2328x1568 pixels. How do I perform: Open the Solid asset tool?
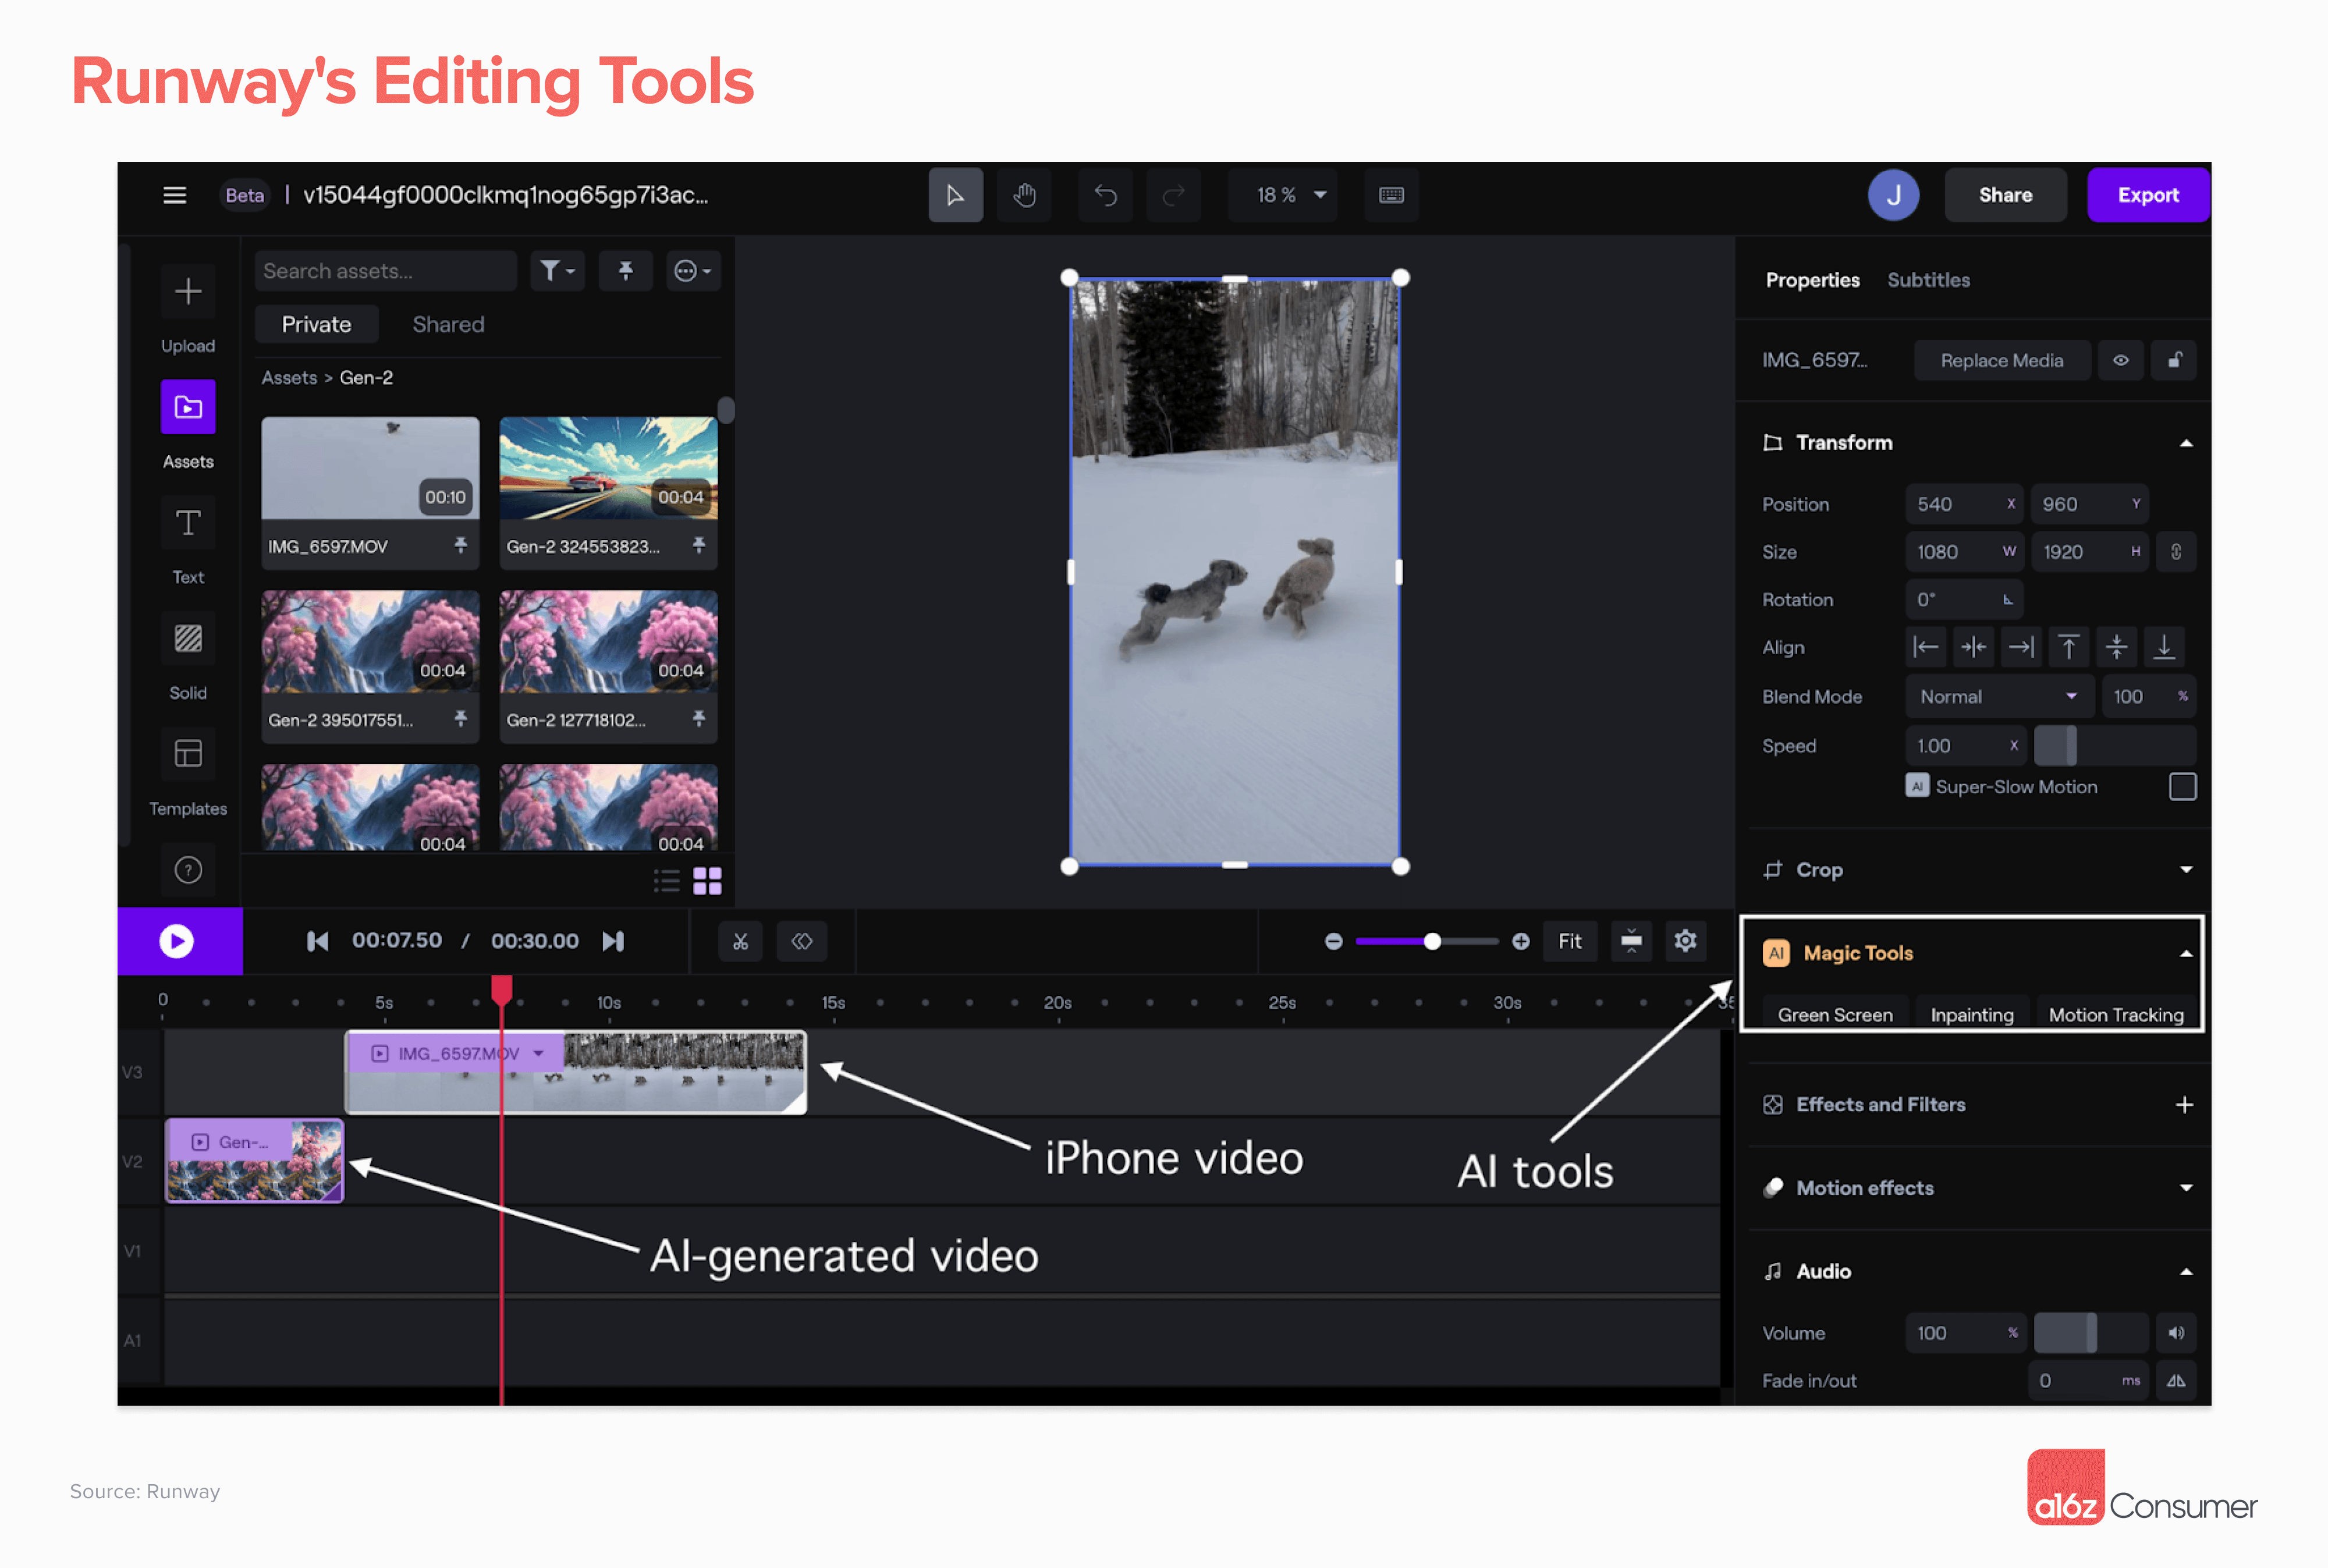(188, 639)
